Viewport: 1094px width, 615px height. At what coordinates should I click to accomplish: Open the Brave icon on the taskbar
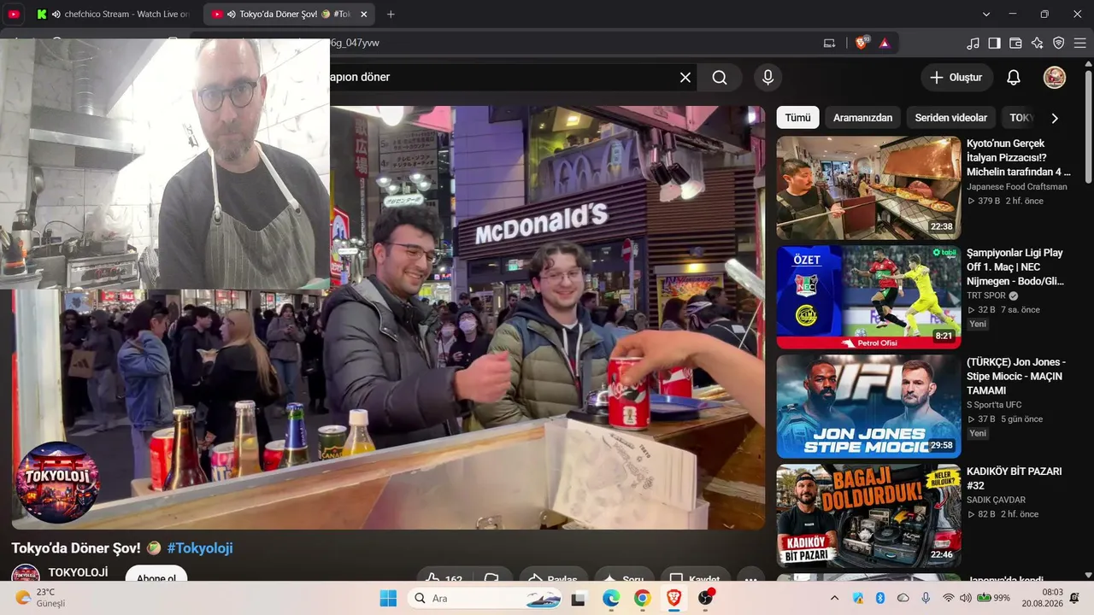click(x=673, y=598)
